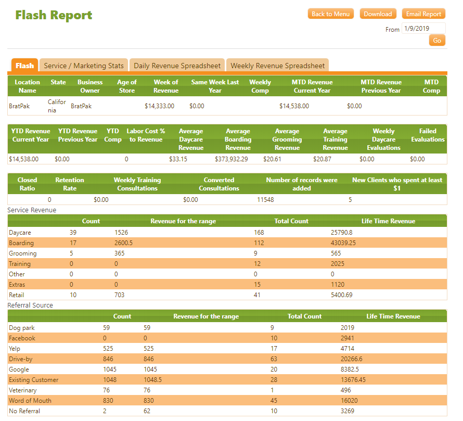
Task: Click the Service Revenue section label
Action: (32, 210)
